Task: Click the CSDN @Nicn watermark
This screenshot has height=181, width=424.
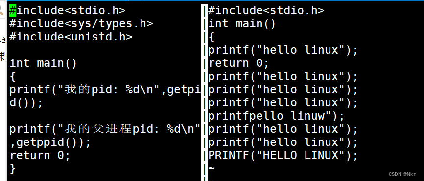Action: [403, 174]
